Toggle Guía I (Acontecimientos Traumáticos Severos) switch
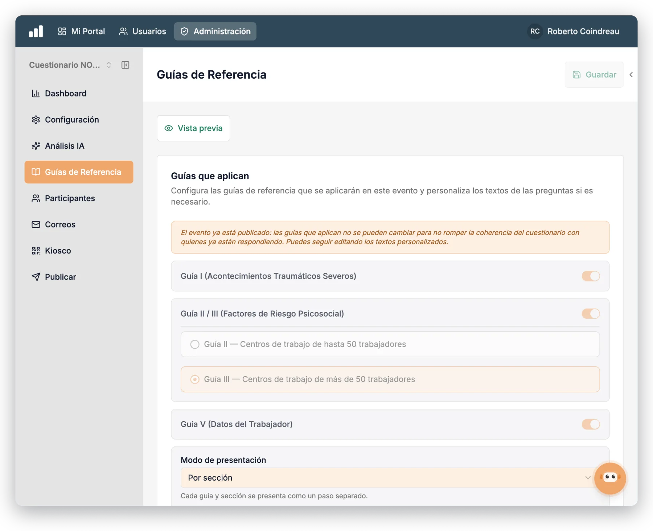Viewport: 653px width, 531px height. pos(591,276)
